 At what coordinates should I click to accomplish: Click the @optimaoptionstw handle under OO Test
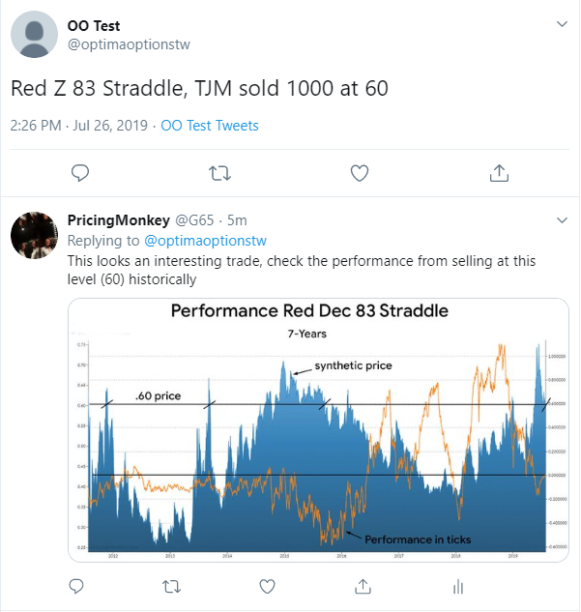[129, 44]
